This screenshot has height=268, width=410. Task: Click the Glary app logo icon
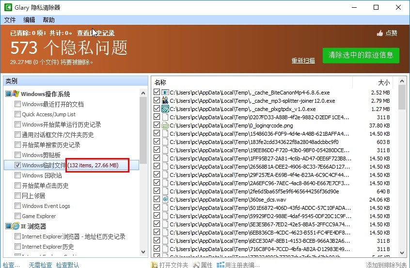point(8,7)
